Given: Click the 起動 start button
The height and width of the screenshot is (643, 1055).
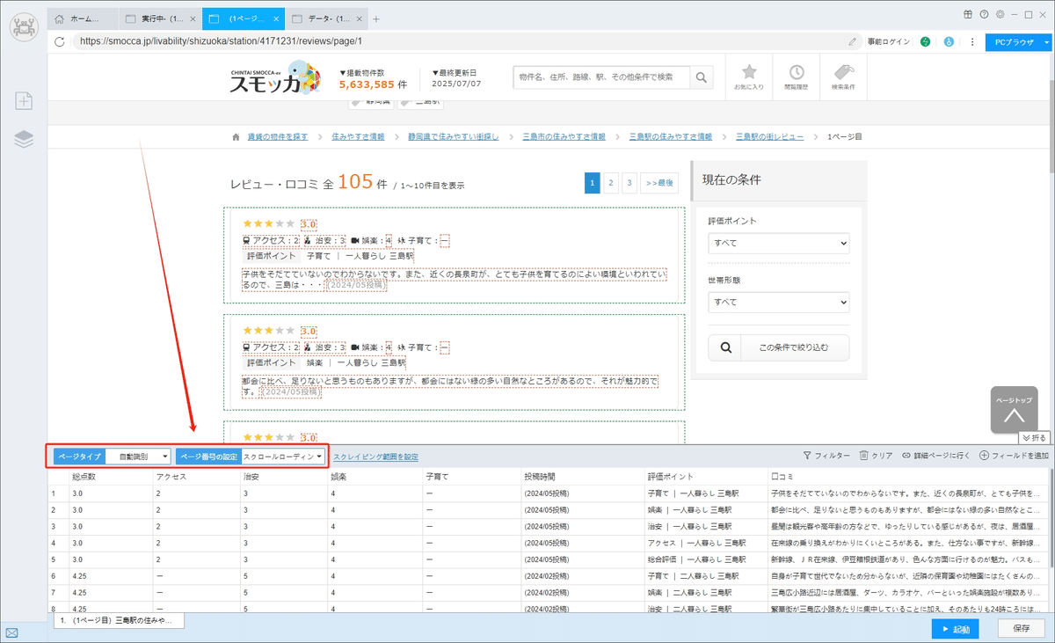Looking at the screenshot, I should click(955, 629).
